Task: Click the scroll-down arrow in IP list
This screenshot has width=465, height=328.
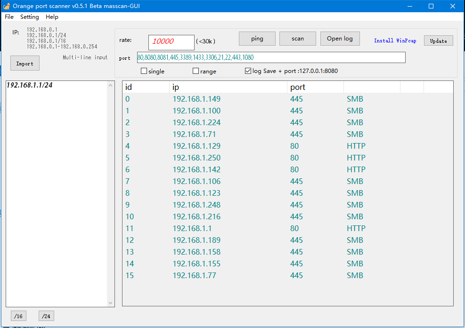Action: 111,303
